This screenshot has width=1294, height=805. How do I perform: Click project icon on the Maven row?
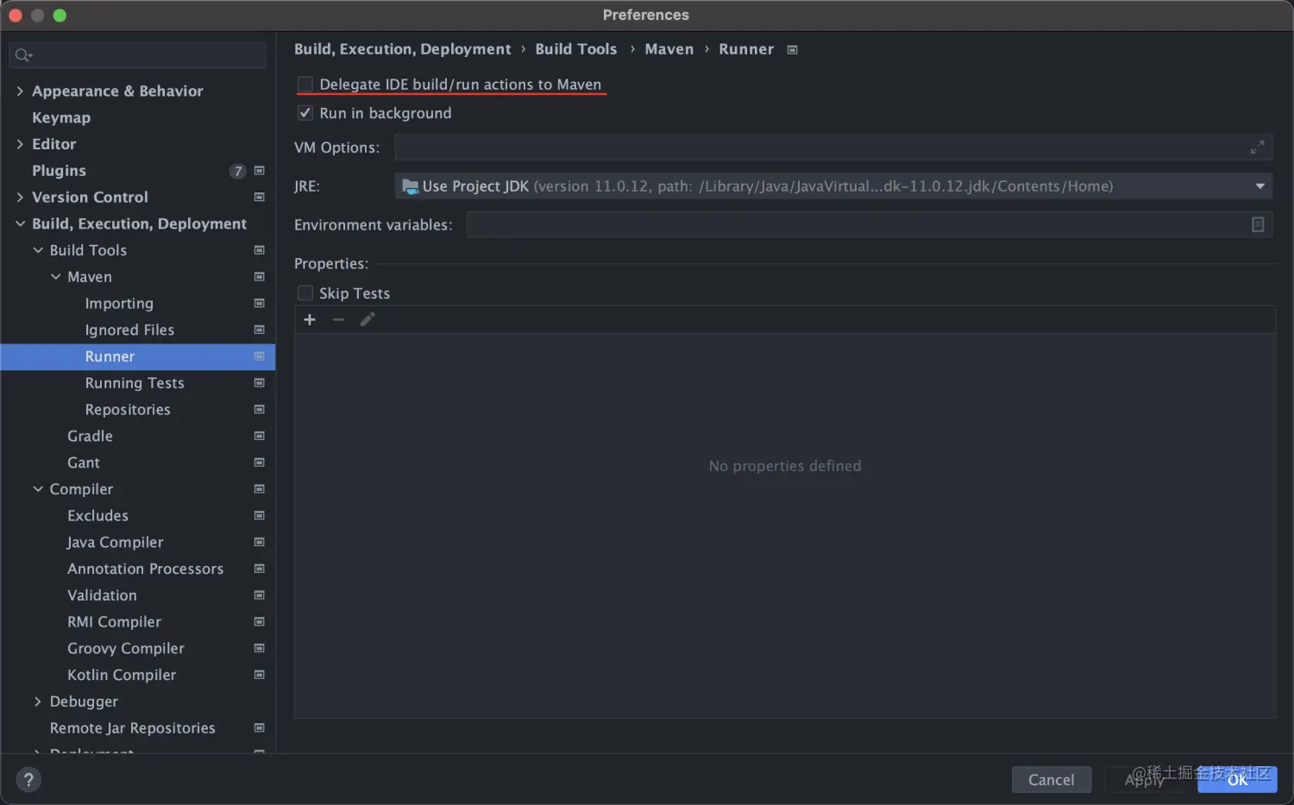pyautogui.click(x=259, y=277)
